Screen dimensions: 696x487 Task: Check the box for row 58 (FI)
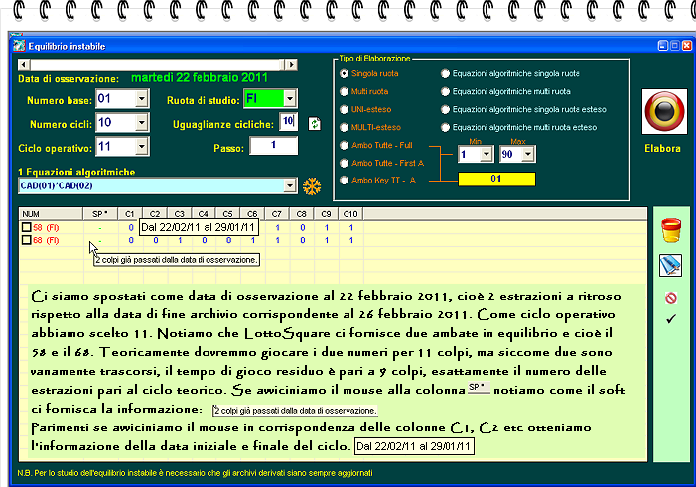pos(26,227)
